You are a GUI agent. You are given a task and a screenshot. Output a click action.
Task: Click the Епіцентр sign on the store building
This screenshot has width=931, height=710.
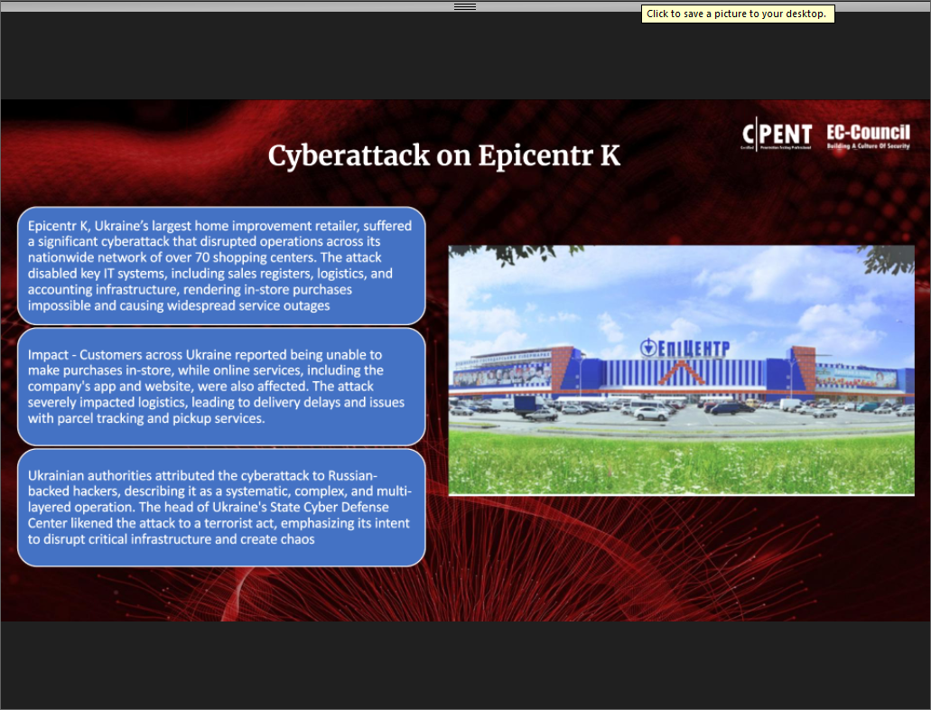pos(684,348)
